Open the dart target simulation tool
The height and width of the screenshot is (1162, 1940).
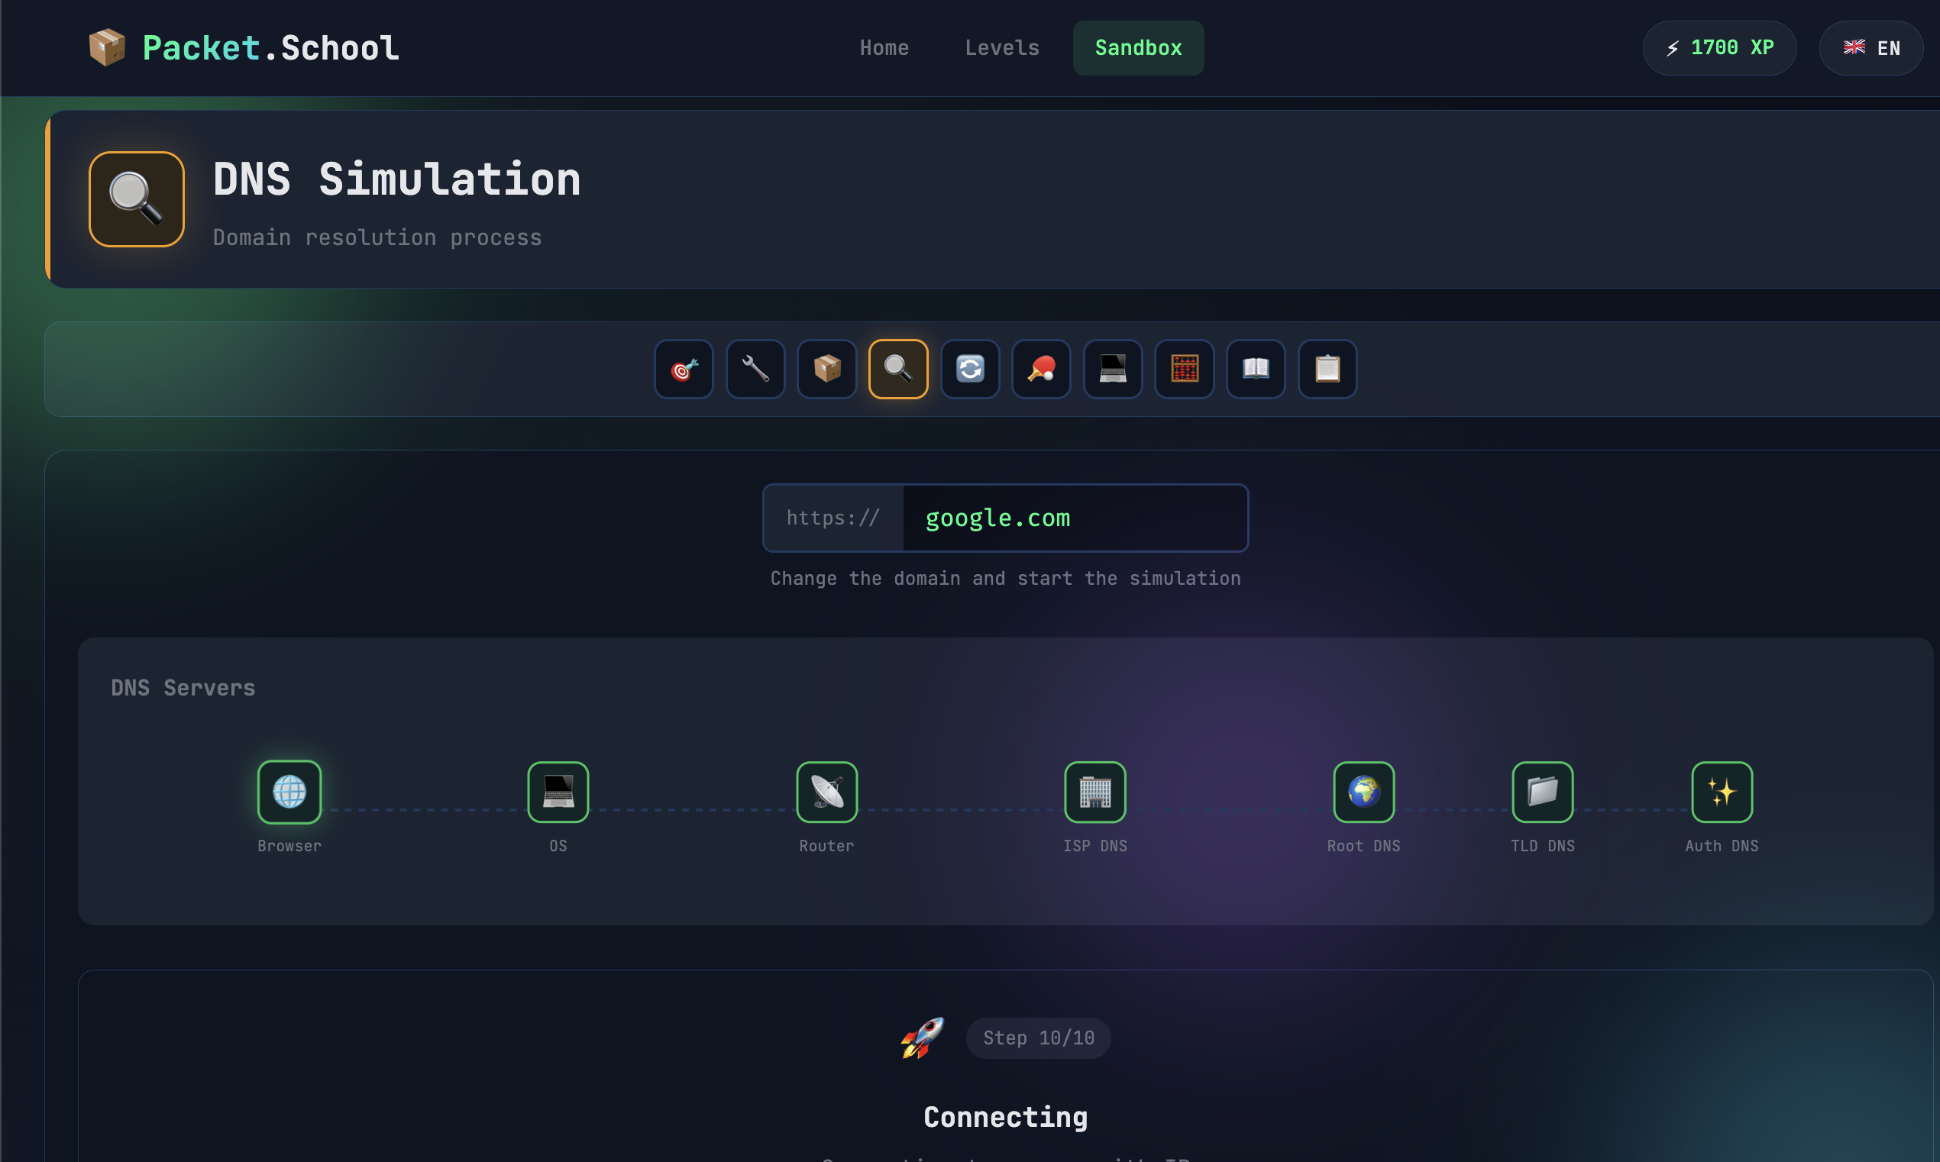coord(682,369)
